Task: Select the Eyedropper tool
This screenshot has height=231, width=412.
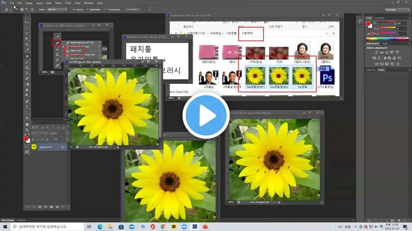Action: [27, 50]
